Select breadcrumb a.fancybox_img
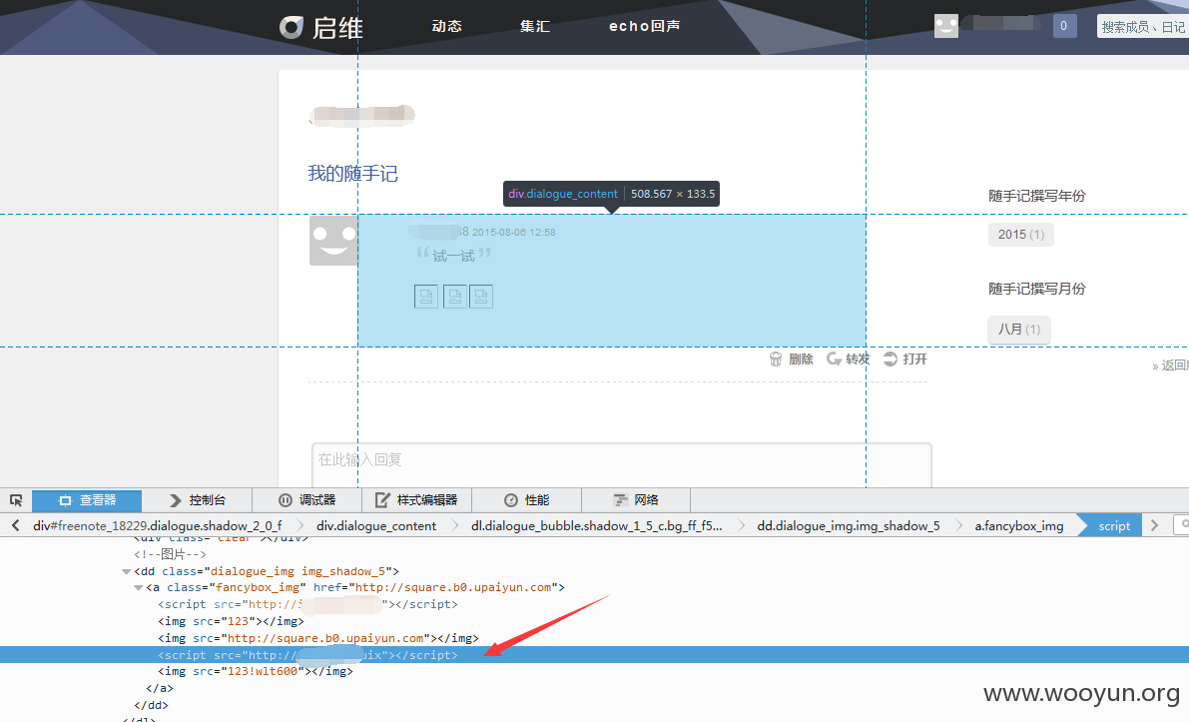 tap(1018, 525)
